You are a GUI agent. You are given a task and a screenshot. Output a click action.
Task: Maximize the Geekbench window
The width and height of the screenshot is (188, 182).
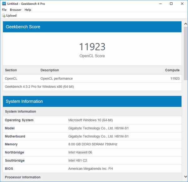click(171, 4)
